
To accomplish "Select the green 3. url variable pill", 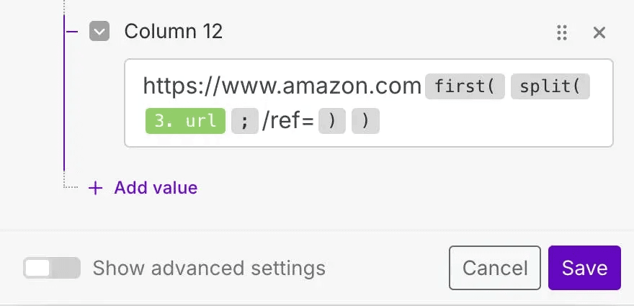I will click(x=185, y=121).
